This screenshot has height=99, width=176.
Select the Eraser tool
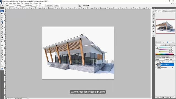point(2,35)
